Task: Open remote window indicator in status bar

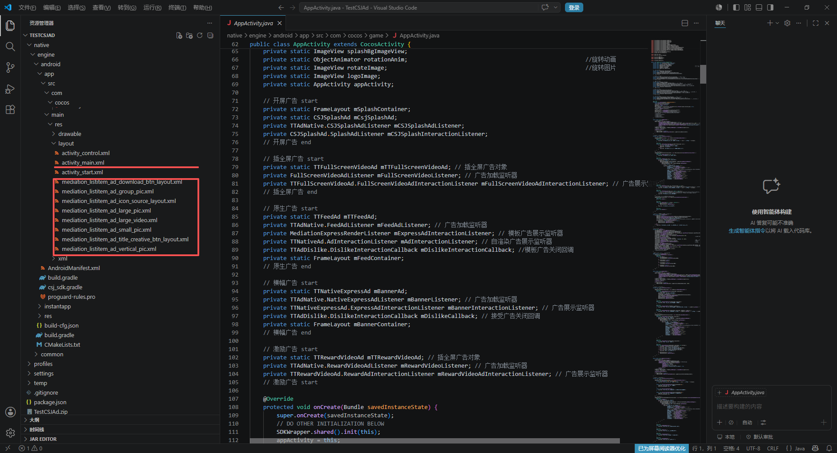Action: pos(7,448)
